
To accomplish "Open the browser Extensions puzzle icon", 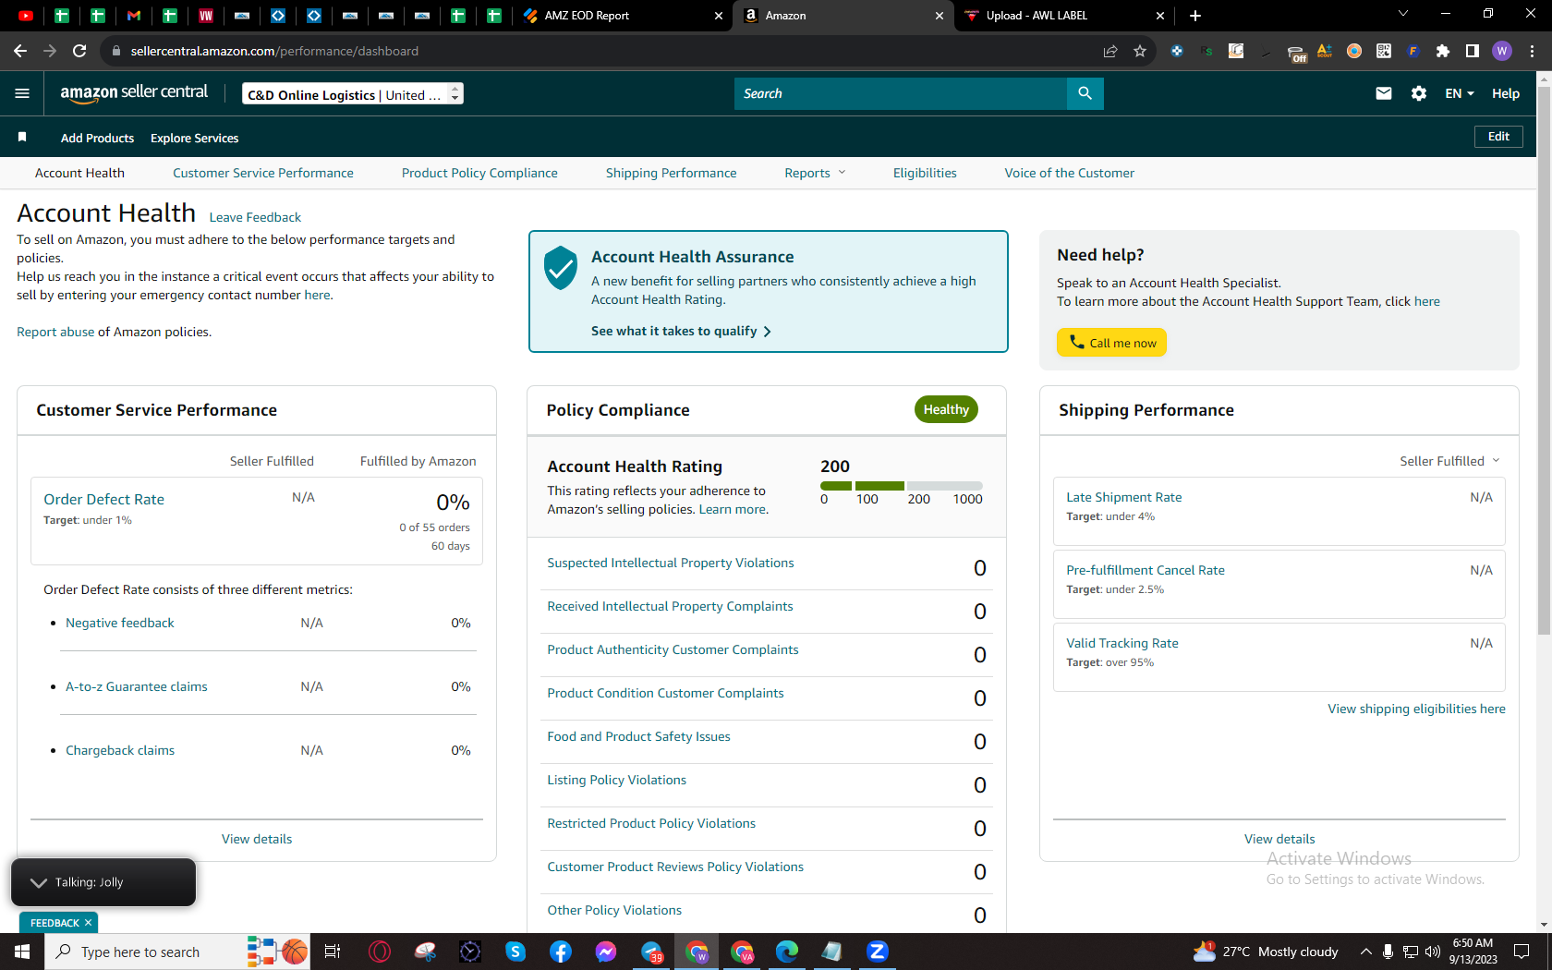I will click(x=1443, y=51).
